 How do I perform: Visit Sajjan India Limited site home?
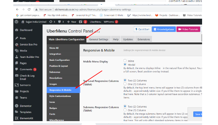(34, 22)
